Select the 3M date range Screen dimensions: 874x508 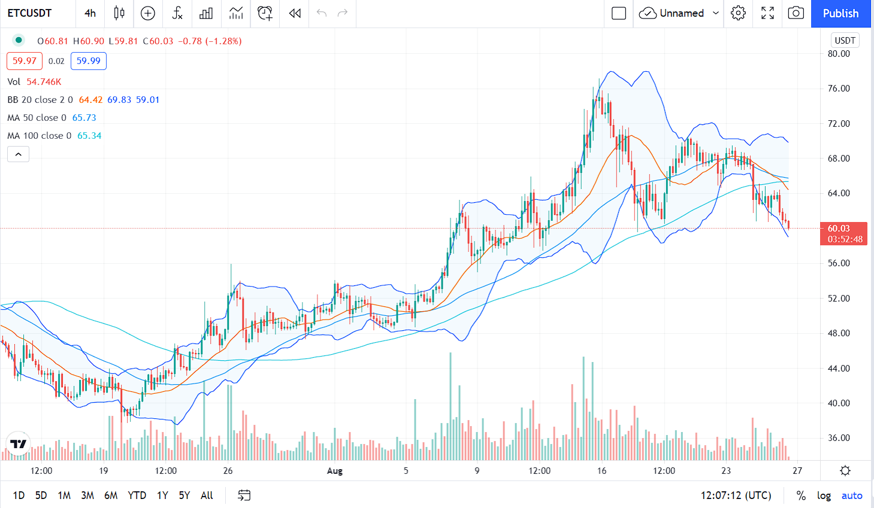pyautogui.click(x=87, y=495)
